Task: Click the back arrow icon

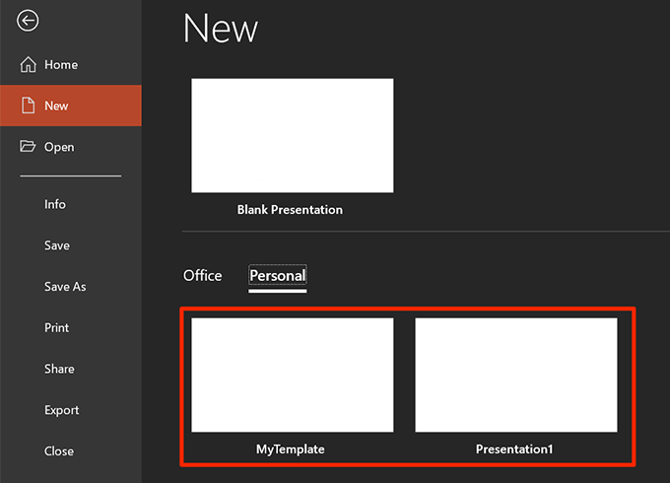Action: 28,21
